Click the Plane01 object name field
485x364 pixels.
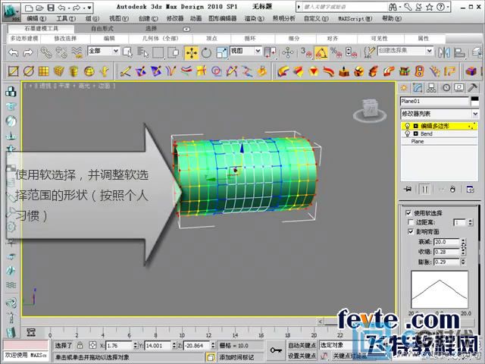(x=434, y=101)
